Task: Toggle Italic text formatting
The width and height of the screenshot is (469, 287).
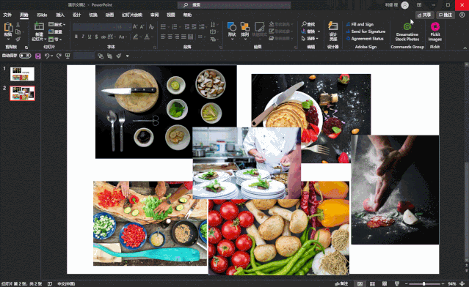Action: click(x=83, y=37)
